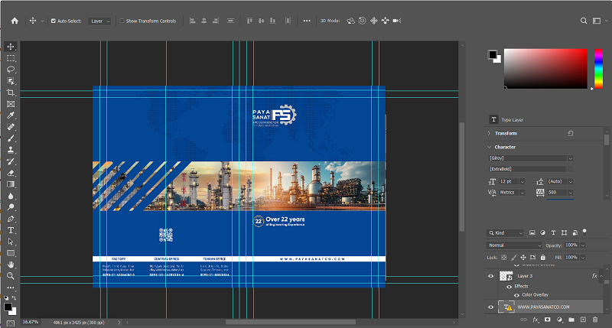612x328 pixels.
Task: Select the Hand tool
Action: [11, 265]
